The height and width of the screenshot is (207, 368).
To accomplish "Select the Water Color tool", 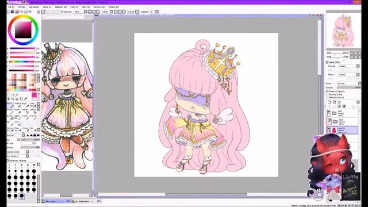I will pyautogui.click(x=33, y=105).
